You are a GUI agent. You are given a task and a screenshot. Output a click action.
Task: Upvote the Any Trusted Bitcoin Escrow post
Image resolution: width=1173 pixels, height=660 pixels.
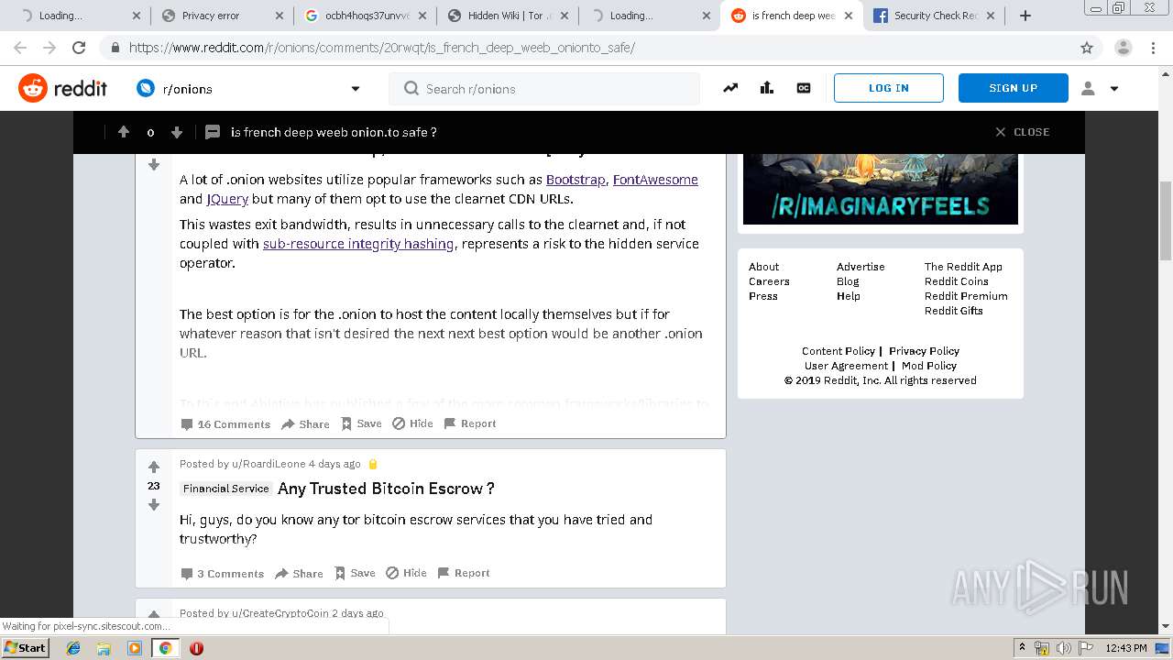point(154,467)
